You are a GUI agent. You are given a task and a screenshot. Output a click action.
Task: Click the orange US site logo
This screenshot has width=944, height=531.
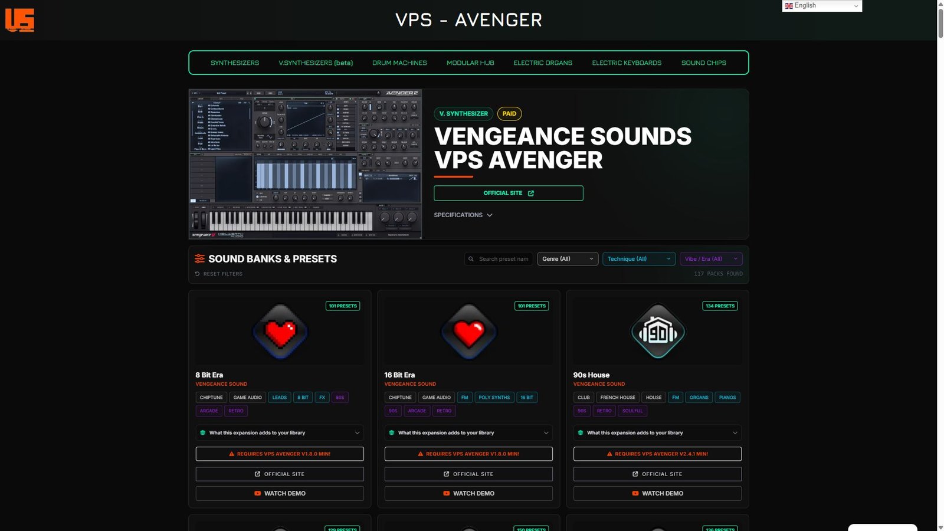pos(19,20)
